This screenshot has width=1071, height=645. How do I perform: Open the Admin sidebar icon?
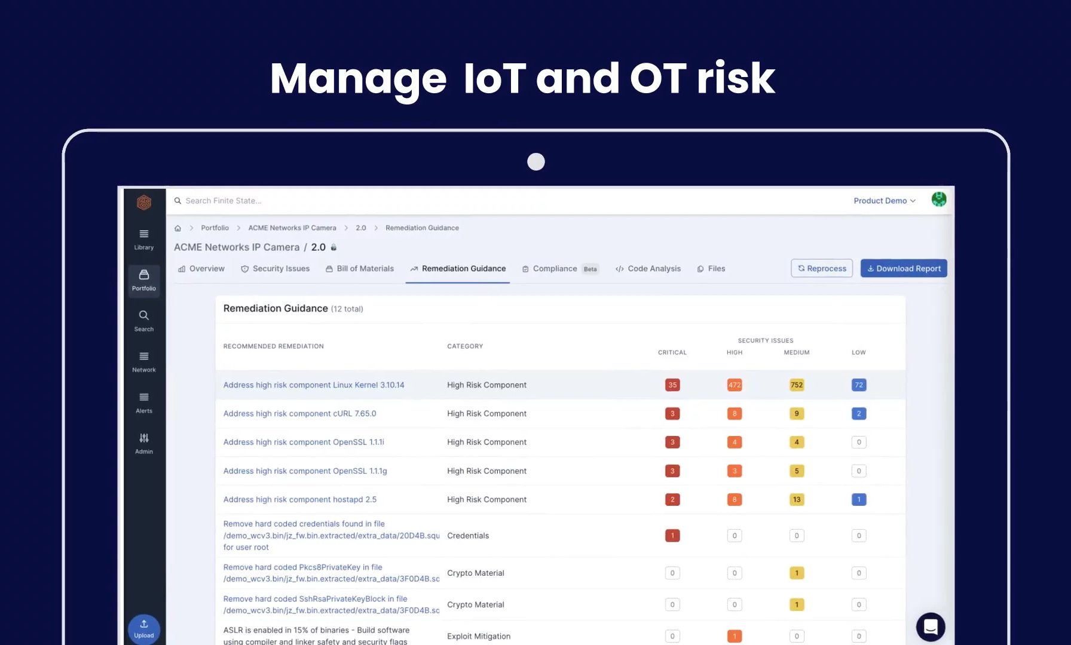coord(144,444)
